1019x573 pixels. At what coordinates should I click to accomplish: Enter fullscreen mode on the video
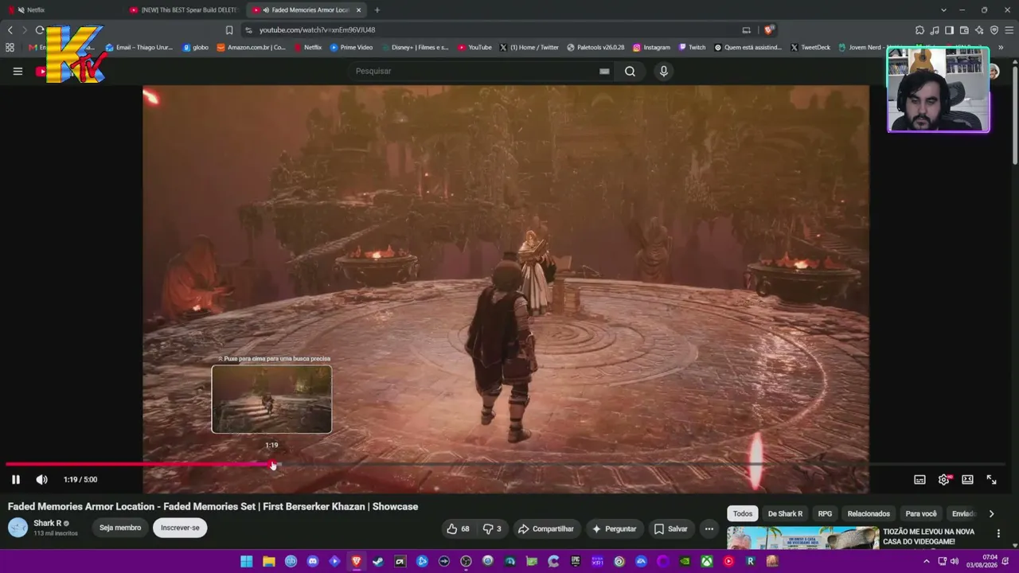(991, 480)
